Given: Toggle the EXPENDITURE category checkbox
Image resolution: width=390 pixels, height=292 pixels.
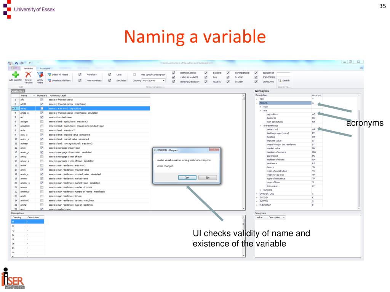Looking at the screenshot, I should (x=228, y=73).
